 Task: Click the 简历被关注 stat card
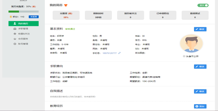131,15
